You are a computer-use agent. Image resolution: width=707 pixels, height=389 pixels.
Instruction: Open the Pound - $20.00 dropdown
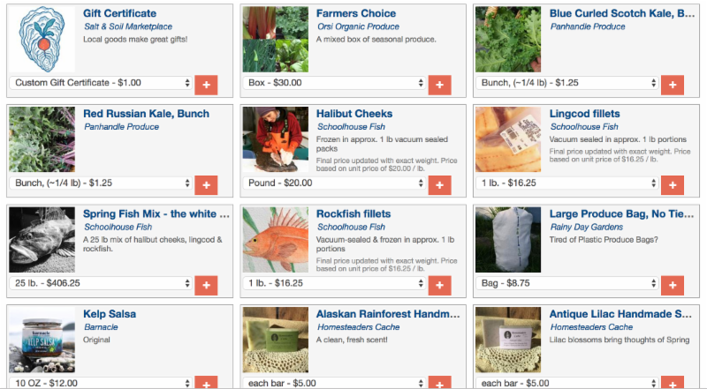[x=334, y=183]
